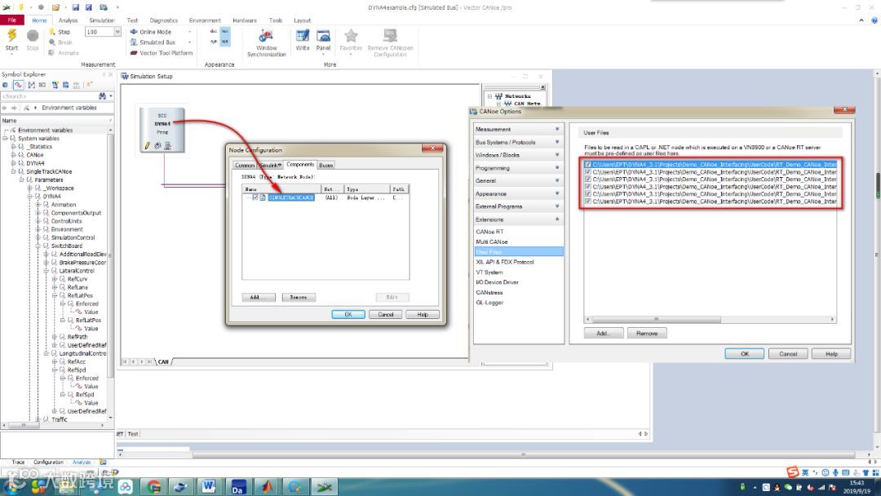Expand the RefPath tree node

pyautogui.click(x=55, y=337)
